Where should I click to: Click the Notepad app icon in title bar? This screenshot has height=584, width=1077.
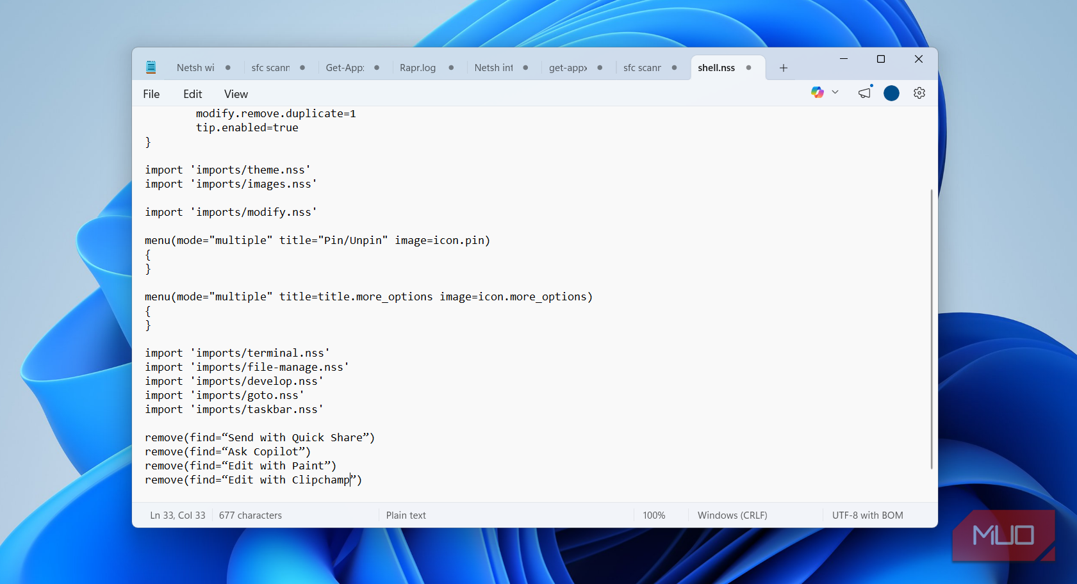pos(151,67)
